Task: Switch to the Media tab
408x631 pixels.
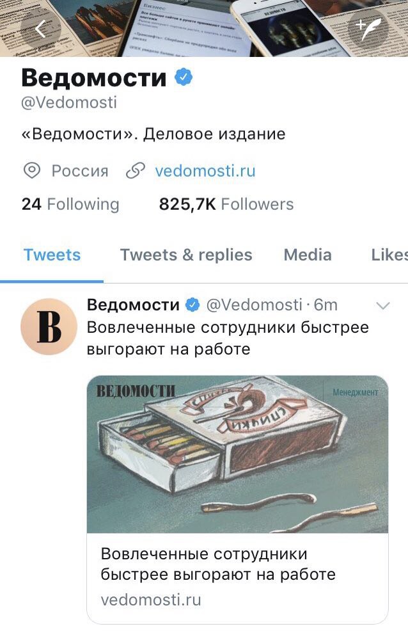Action: [308, 255]
